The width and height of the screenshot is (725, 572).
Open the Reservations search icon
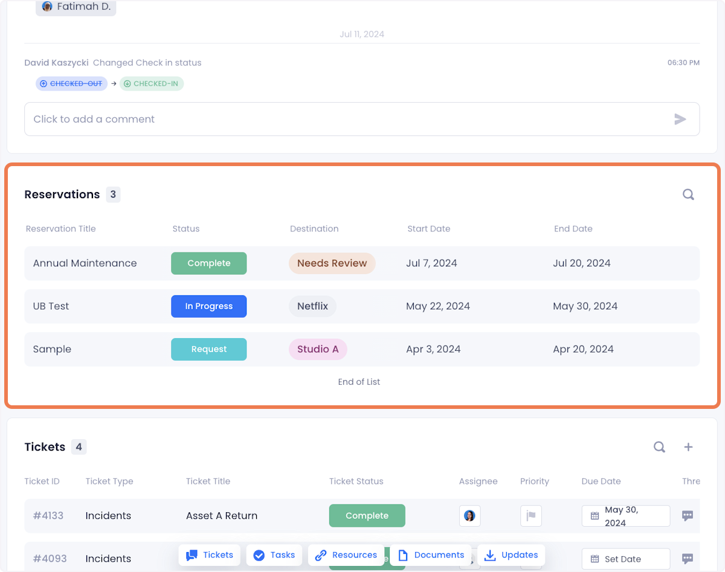688,194
